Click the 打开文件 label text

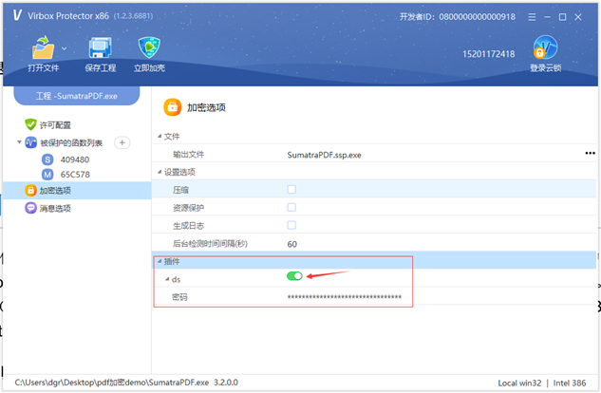click(44, 68)
